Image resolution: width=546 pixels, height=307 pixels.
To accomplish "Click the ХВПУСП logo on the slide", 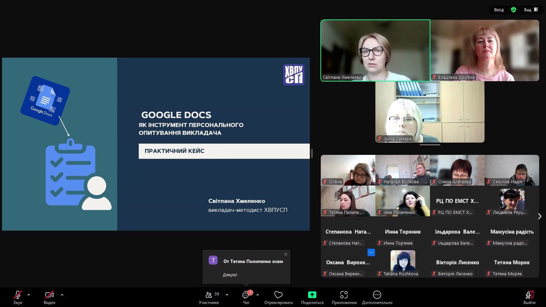I will pyautogui.click(x=294, y=75).
